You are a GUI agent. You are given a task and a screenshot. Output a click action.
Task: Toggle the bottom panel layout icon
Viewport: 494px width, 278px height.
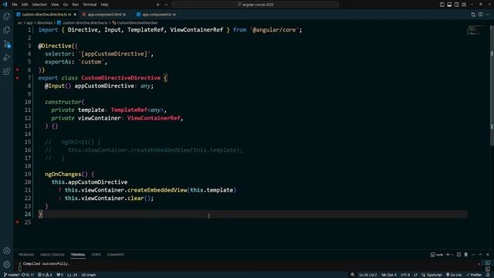[x=449, y=5]
